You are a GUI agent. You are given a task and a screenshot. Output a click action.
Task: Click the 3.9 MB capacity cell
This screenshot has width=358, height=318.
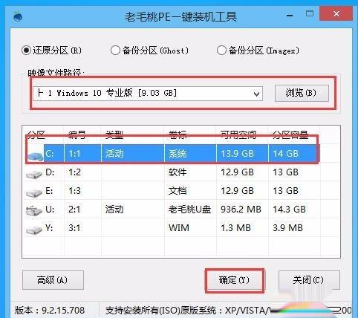[287, 227]
